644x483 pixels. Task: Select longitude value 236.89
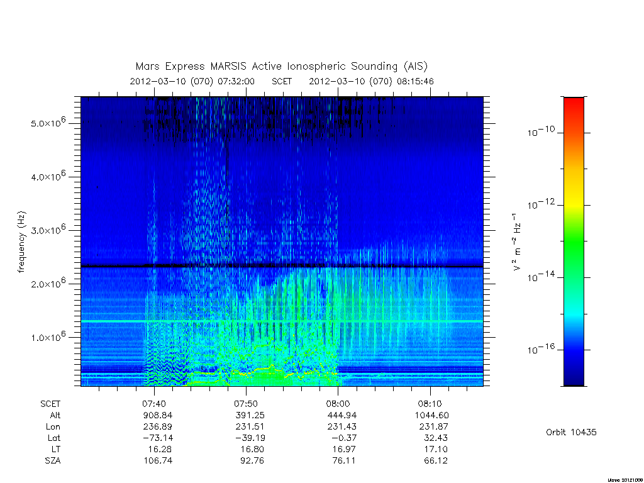pyautogui.click(x=158, y=427)
